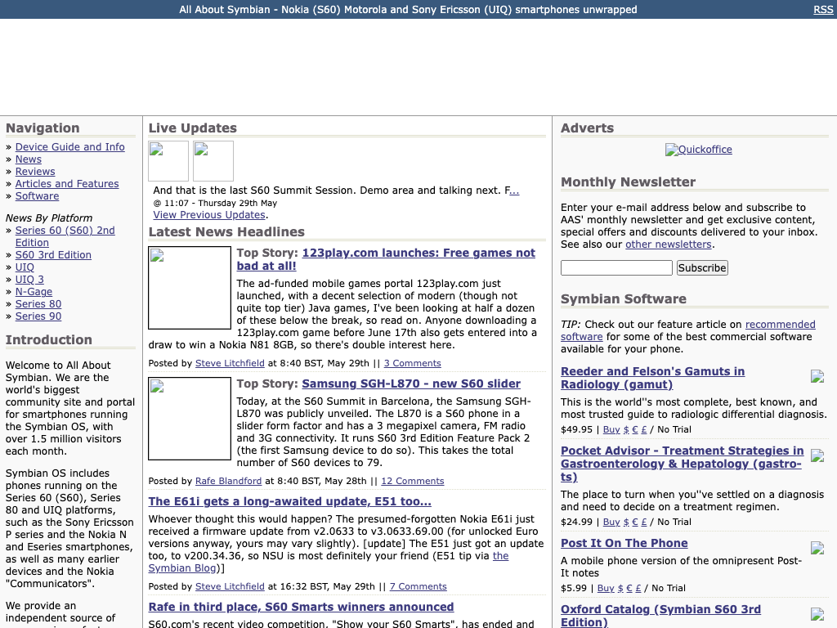Open Device Guide and Info
This screenshot has height=628, width=837.
point(70,147)
